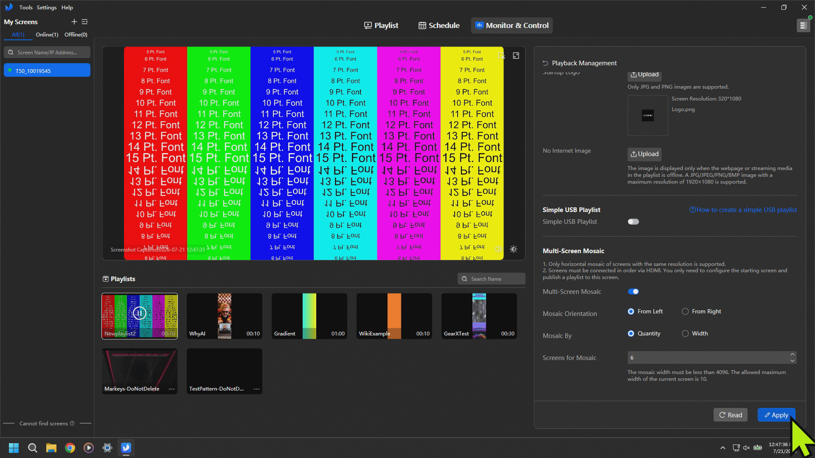The width and height of the screenshot is (815, 458).
Task: Open the Settings menu
Action: (x=47, y=7)
